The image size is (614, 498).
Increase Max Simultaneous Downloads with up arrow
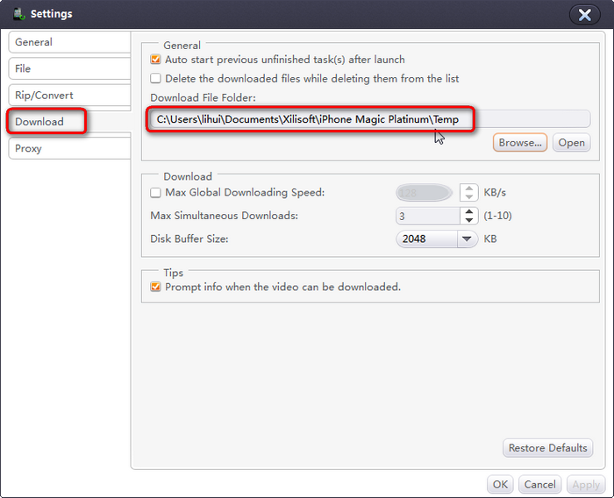pyautogui.click(x=469, y=211)
